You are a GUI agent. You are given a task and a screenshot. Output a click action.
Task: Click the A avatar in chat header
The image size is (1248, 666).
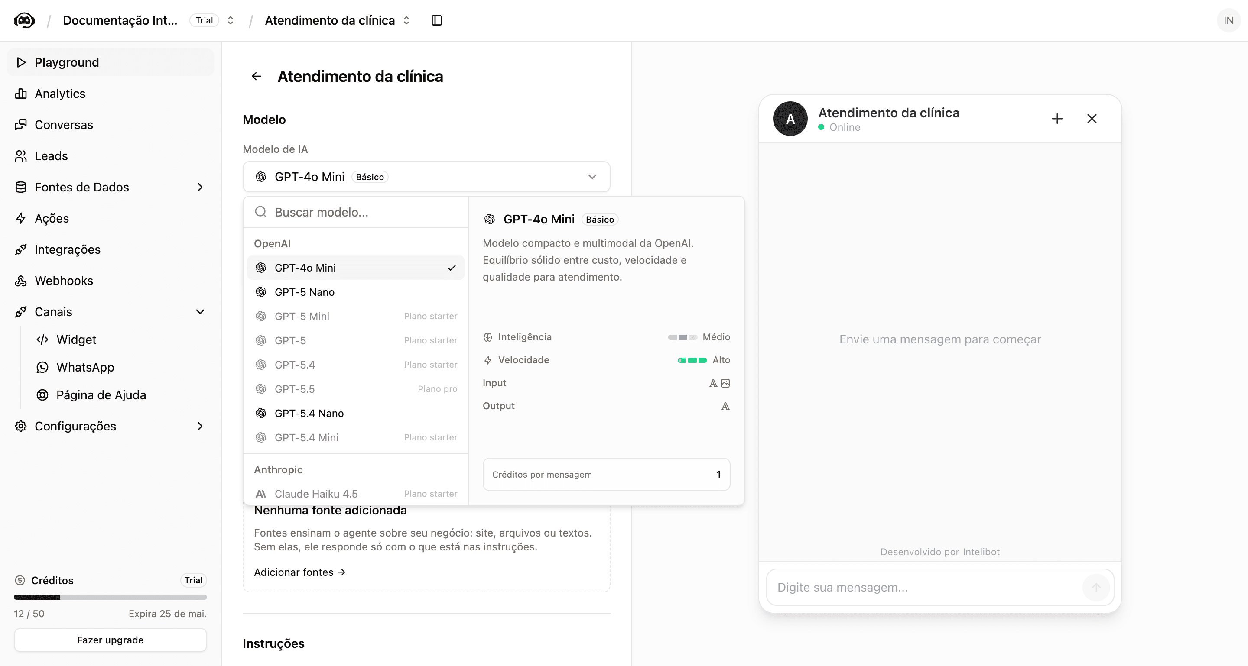(790, 119)
